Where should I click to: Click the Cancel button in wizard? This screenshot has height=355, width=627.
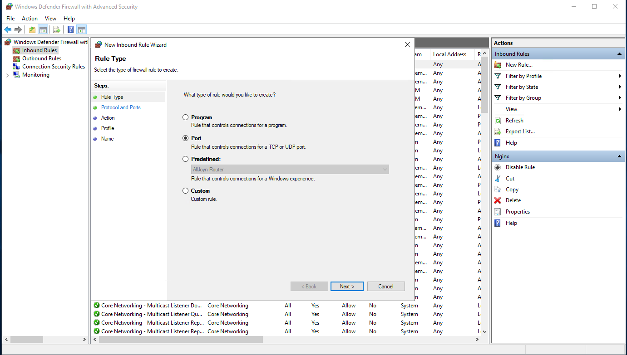[x=386, y=287]
